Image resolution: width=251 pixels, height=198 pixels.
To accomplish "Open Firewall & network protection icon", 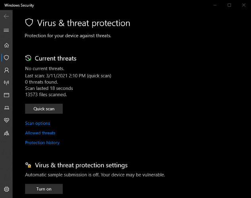I will click(x=6, y=83).
